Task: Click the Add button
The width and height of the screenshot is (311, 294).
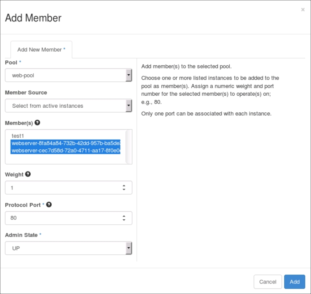Action: [294, 282]
